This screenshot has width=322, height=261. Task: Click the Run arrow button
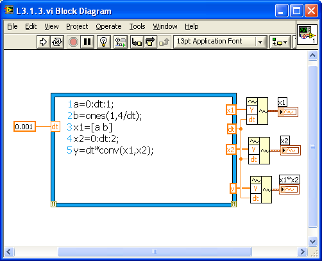pos(44,42)
